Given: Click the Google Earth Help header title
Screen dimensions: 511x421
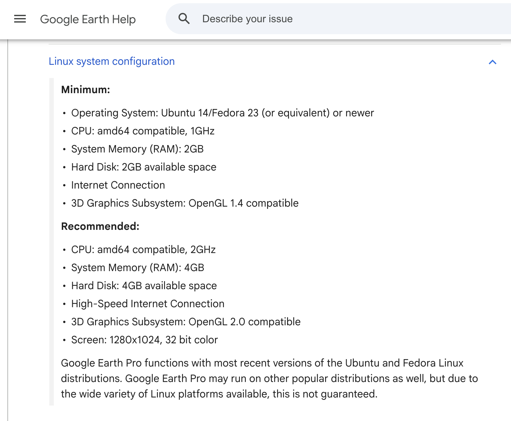Looking at the screenshot, I should point(88,19).
